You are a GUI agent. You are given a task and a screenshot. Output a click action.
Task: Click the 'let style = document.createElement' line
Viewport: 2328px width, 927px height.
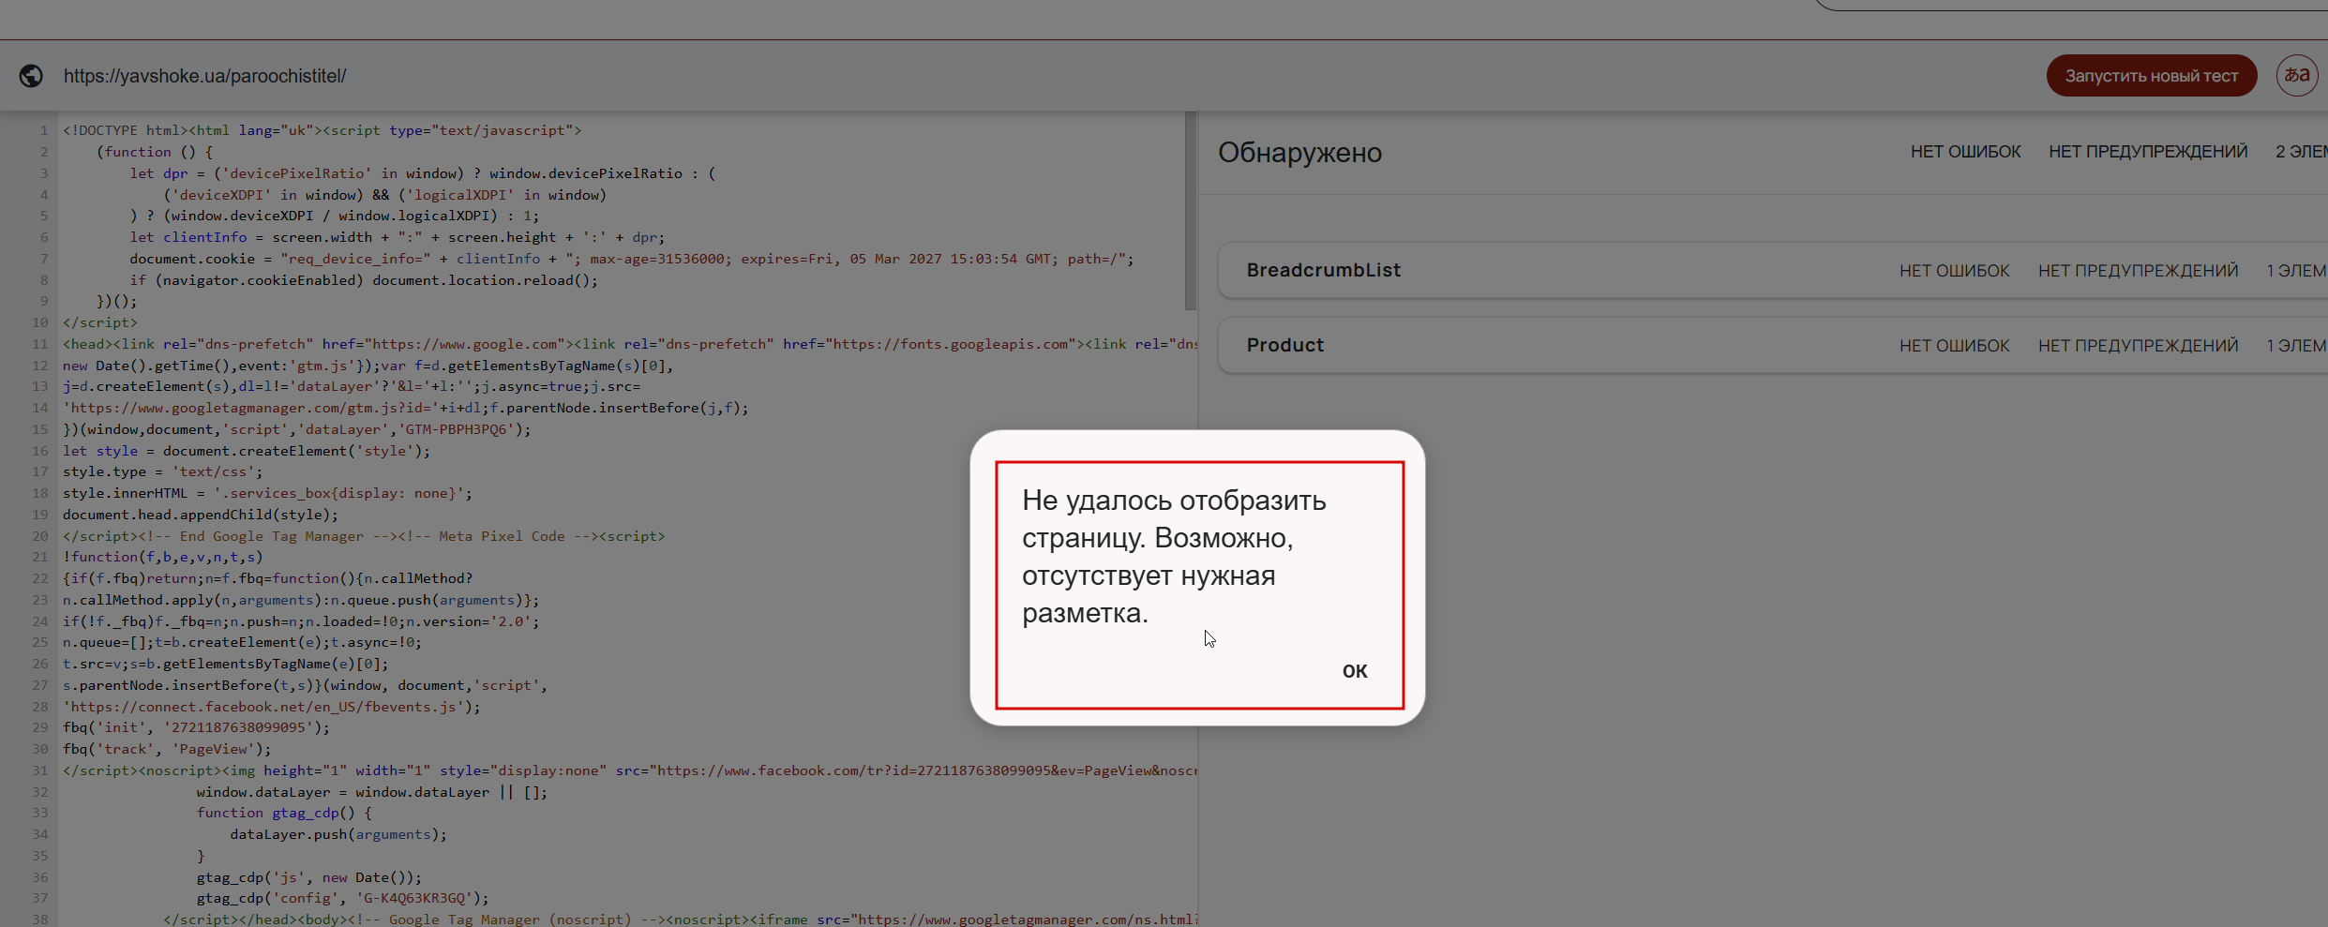pos(247,451)
